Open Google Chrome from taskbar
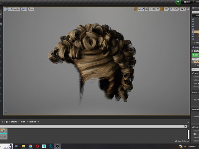Viewport: 199px width, 149px height. point(30,146)
